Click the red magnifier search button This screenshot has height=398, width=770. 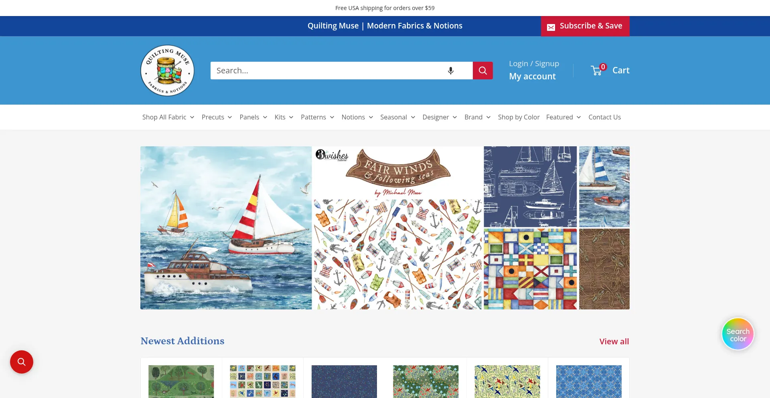point(483,71)
